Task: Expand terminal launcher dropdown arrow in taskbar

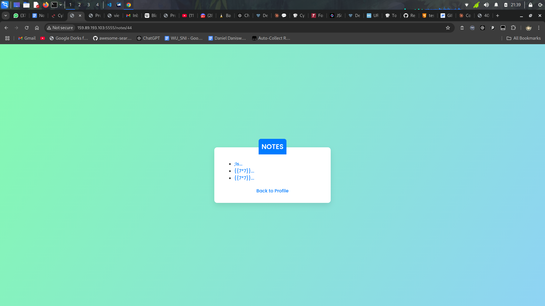Action: point(61,5)
